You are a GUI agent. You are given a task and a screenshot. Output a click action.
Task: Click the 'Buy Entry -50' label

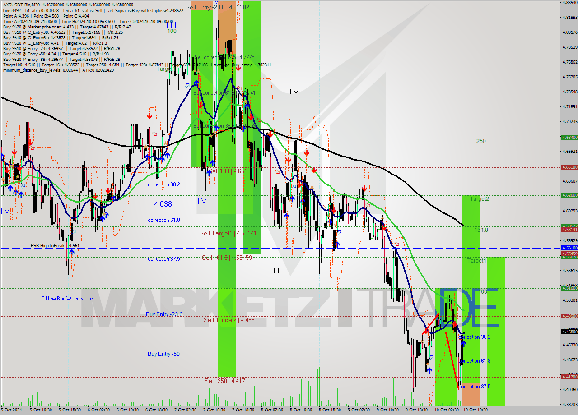tap(163, 354)
